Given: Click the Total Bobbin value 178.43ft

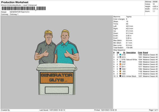Looking at the screenshot, I should pyautogui.click(x=129, y=48).
